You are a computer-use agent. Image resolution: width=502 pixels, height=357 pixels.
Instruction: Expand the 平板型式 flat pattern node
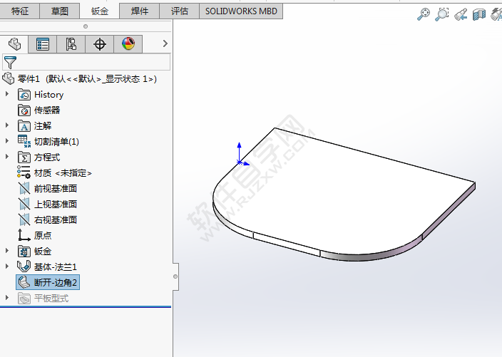[6, 298]
